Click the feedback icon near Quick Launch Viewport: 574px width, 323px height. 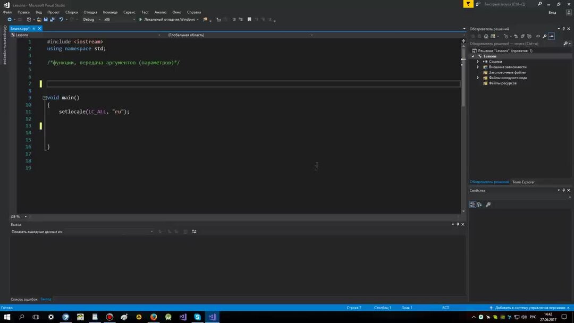pyautogui.click(x=478, y=4)
